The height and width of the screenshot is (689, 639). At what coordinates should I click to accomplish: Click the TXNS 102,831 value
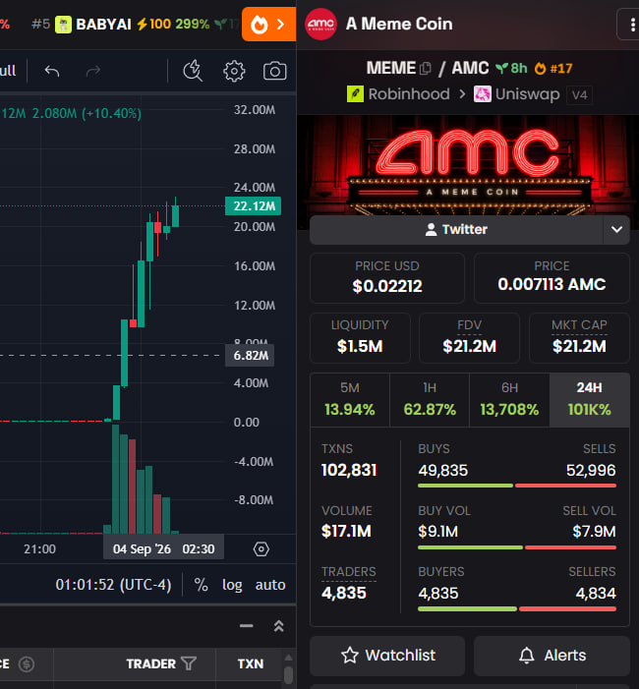tap(349, 470)
